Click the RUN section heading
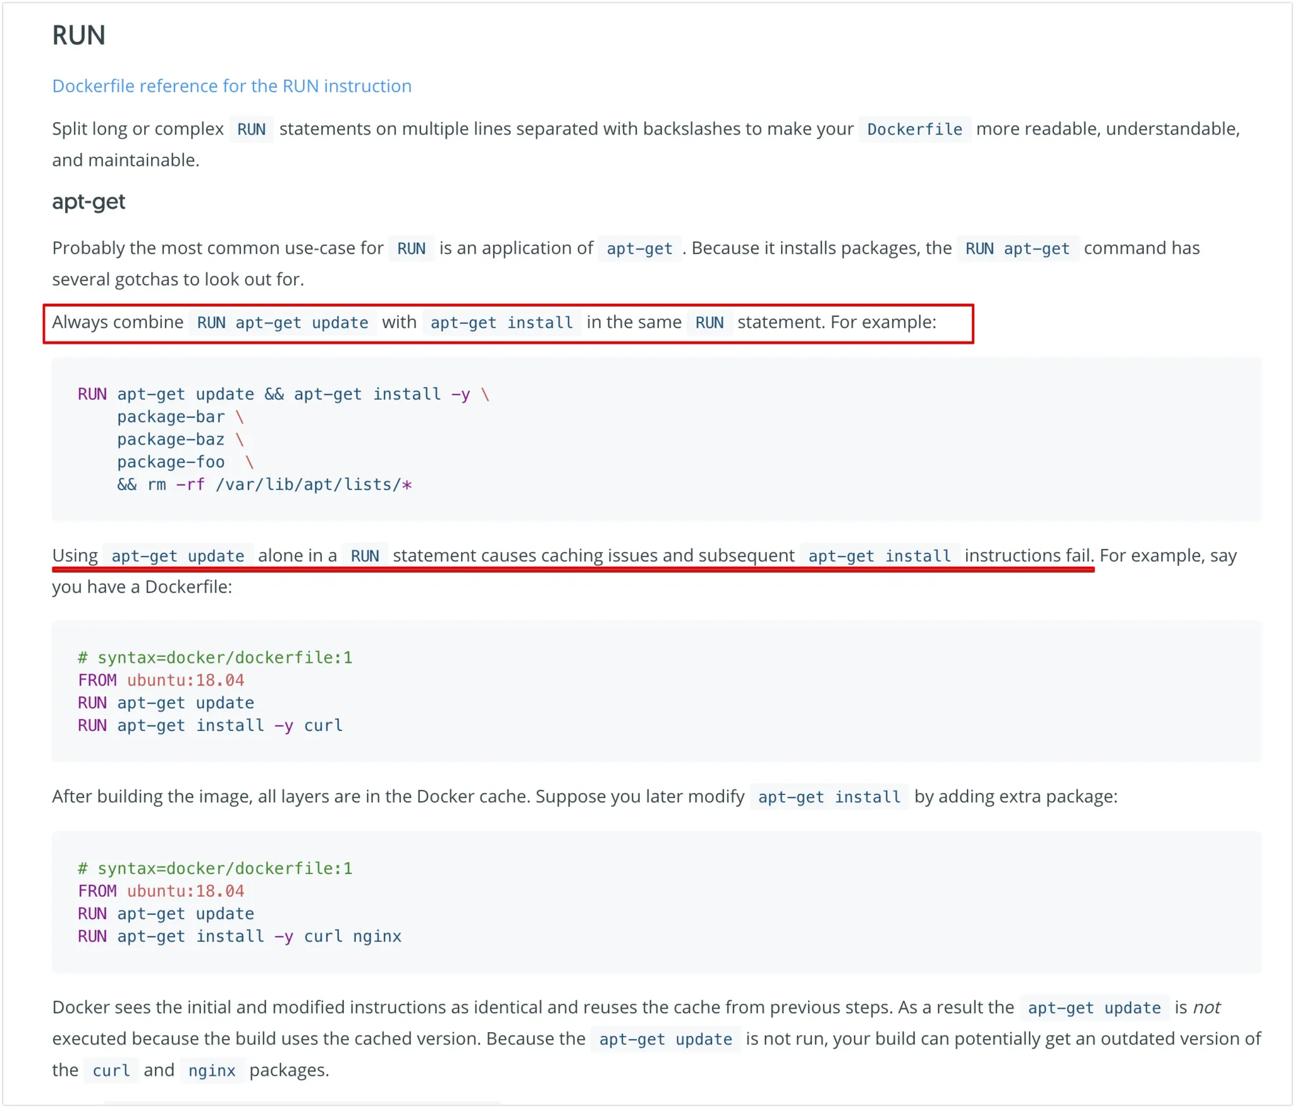Image resolution: width=1295 pixels, height=1108 pixels. [x=78, y=35]
